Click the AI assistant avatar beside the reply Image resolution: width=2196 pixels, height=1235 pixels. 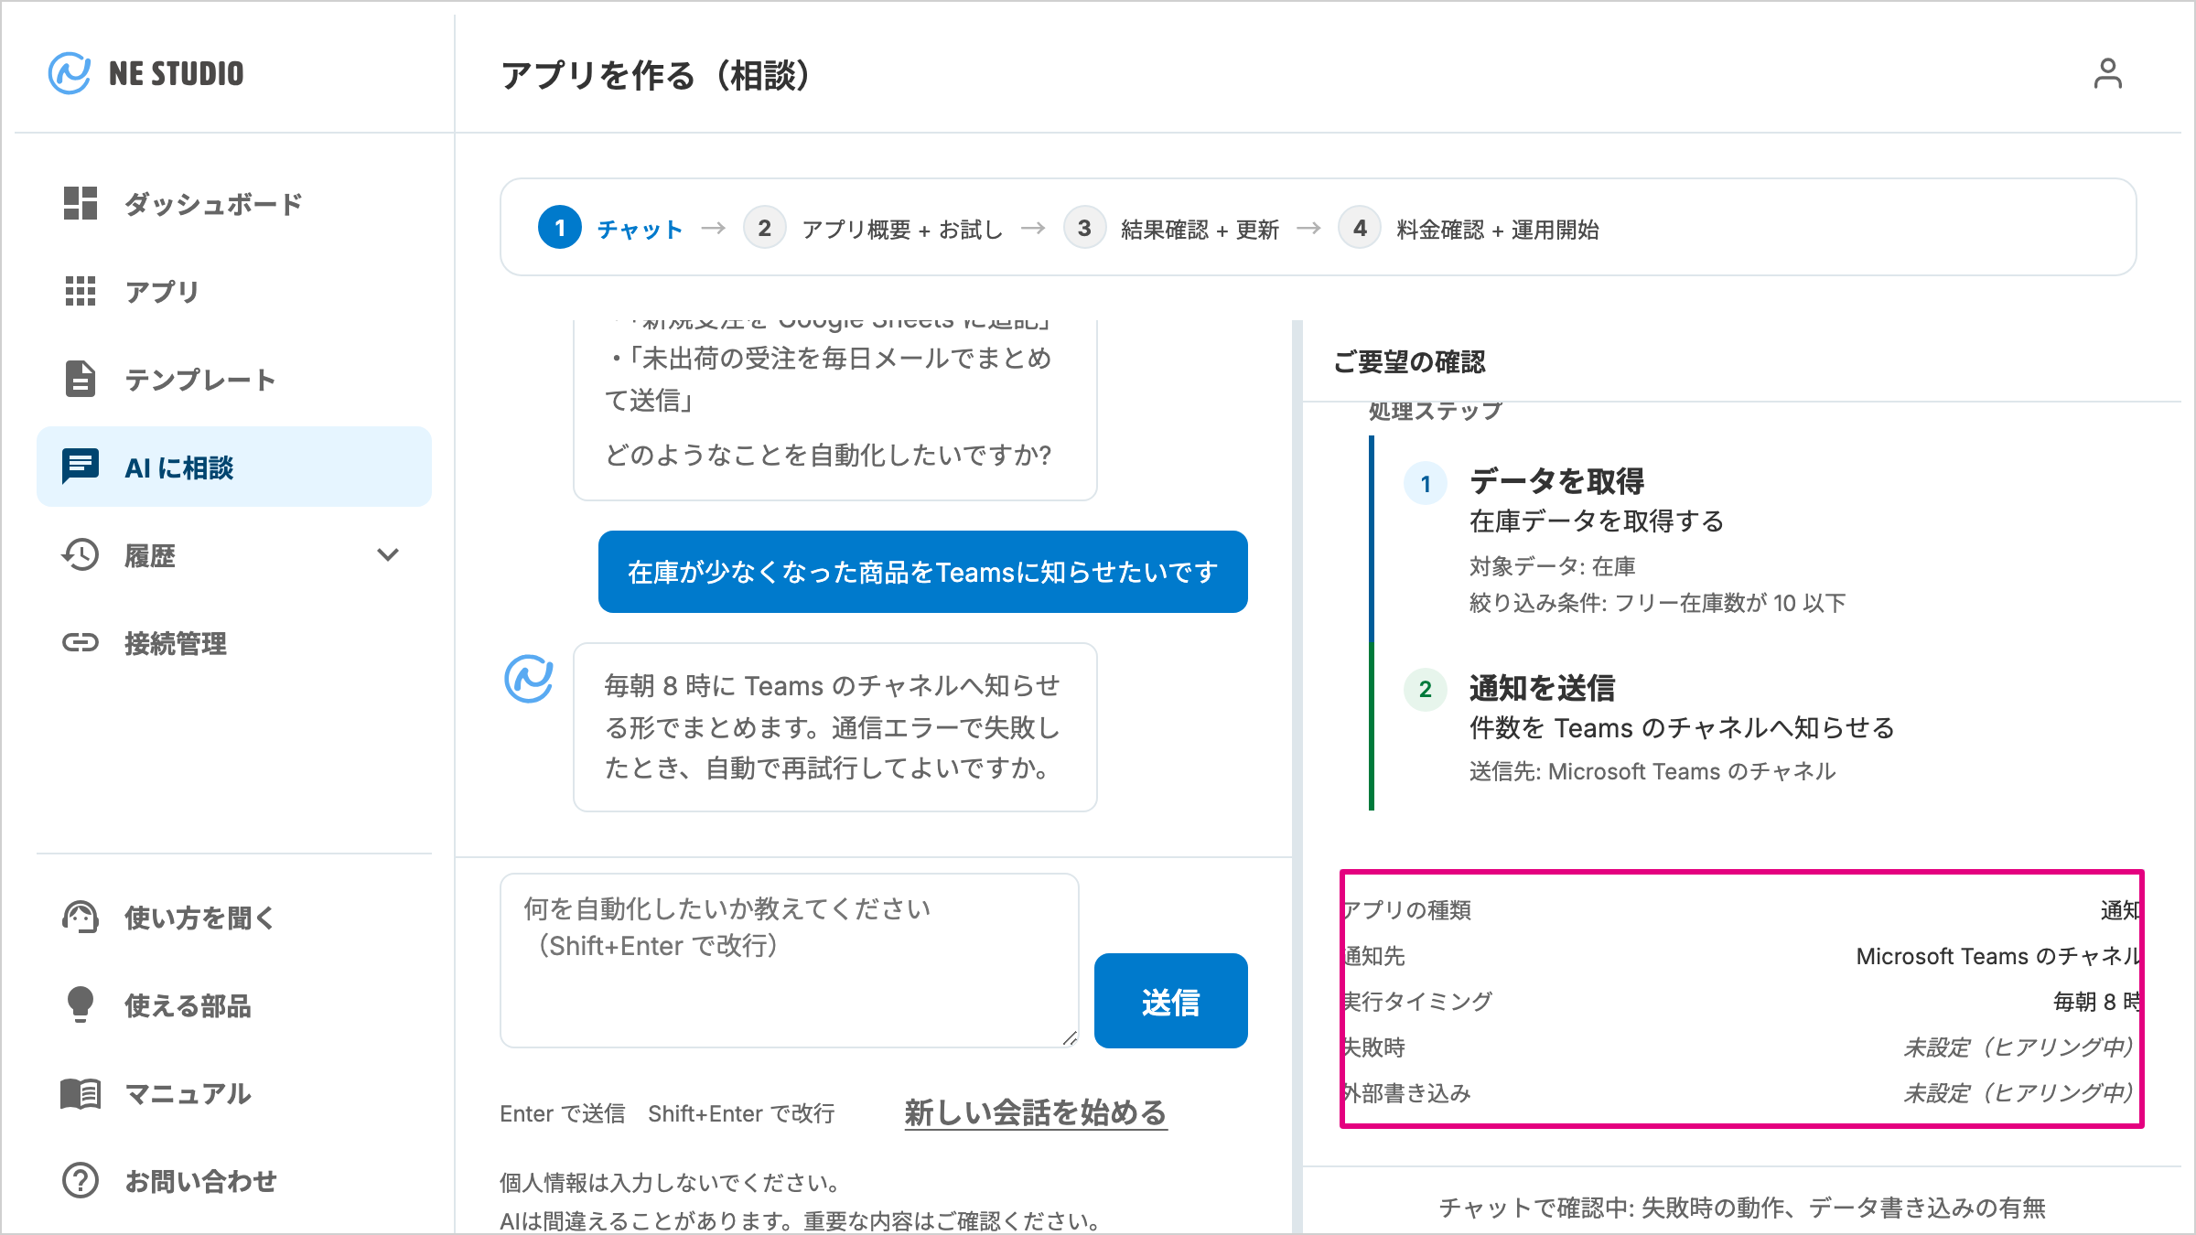tap(529, 679)
